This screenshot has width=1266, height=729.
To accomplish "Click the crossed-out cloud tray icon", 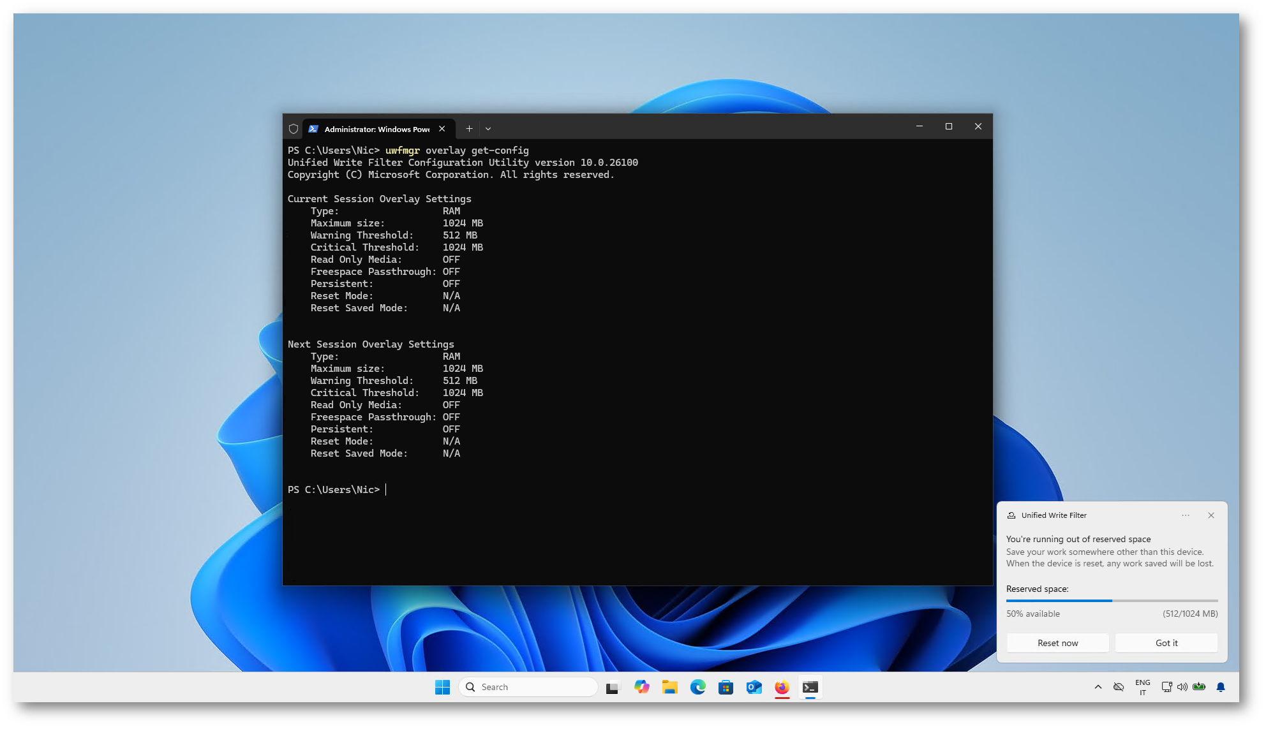I will [1119, 687].
